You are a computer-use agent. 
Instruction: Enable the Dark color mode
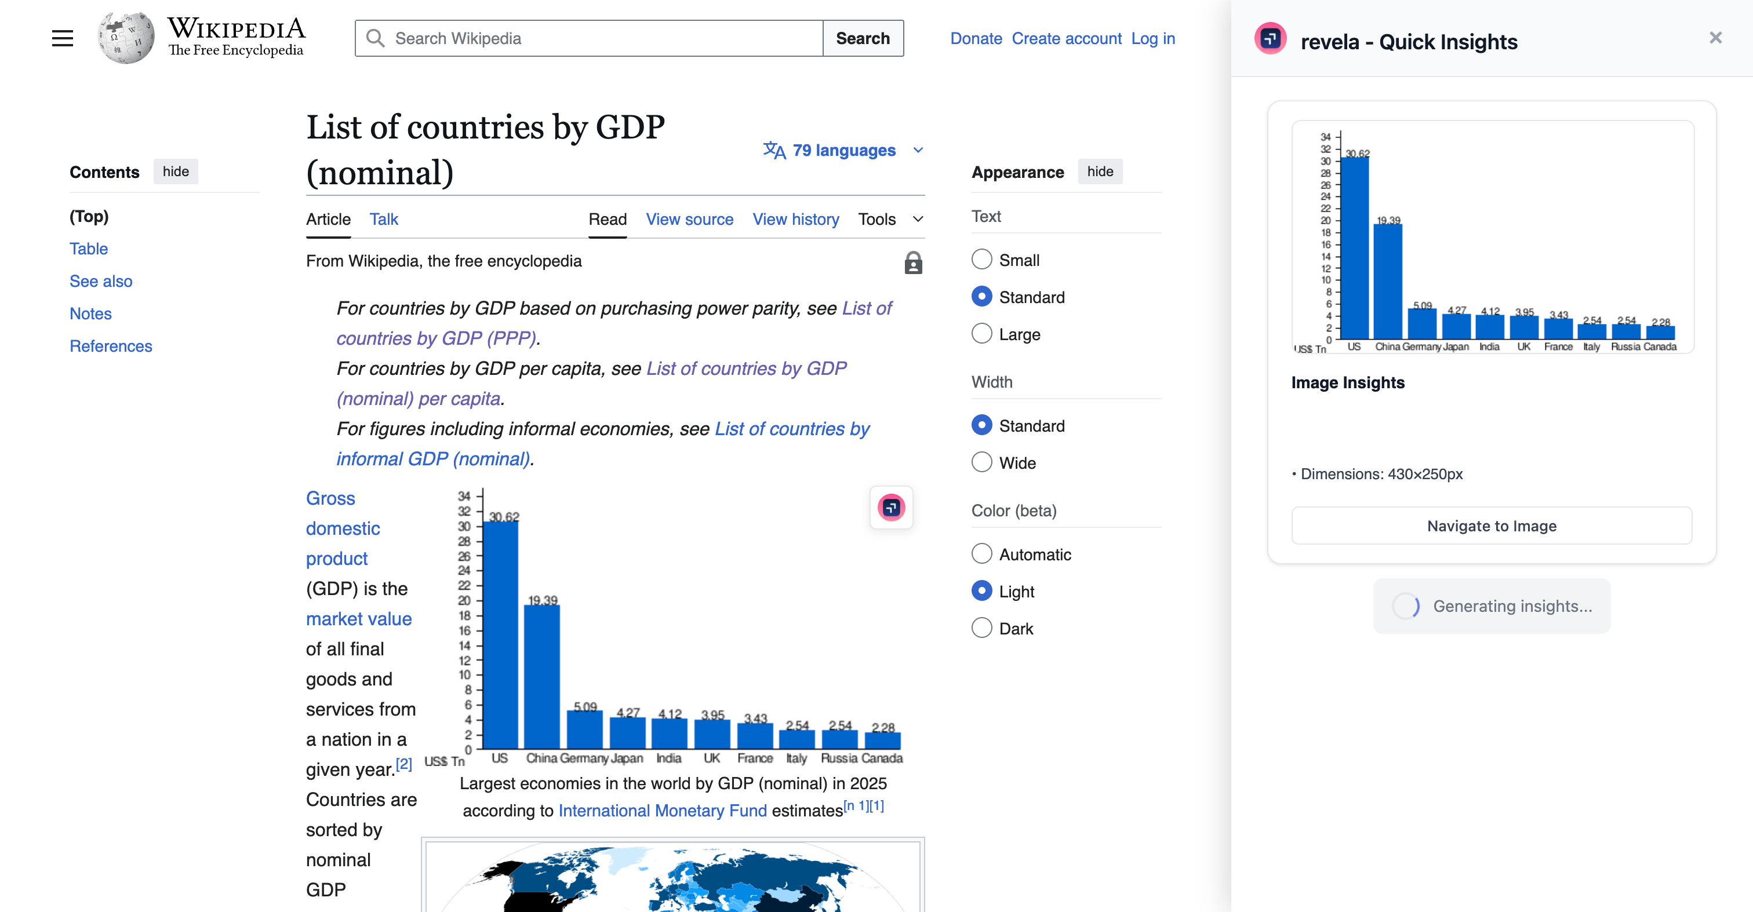pyautogui.click(x=981, y=628)
